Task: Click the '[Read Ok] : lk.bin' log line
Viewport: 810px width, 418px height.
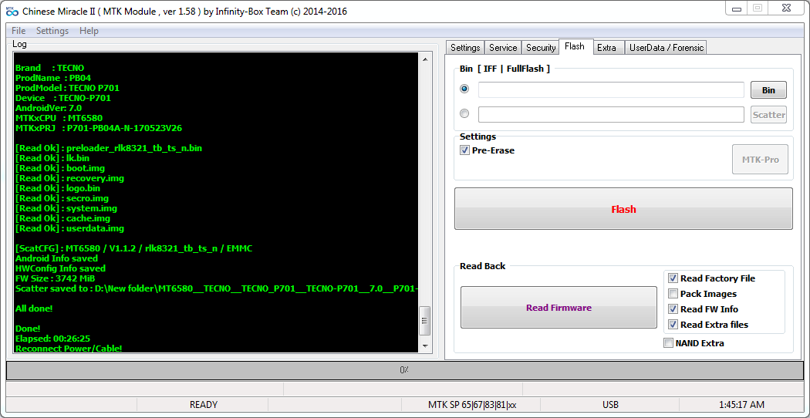Action: pyautogui.click(x=52, y=158)
